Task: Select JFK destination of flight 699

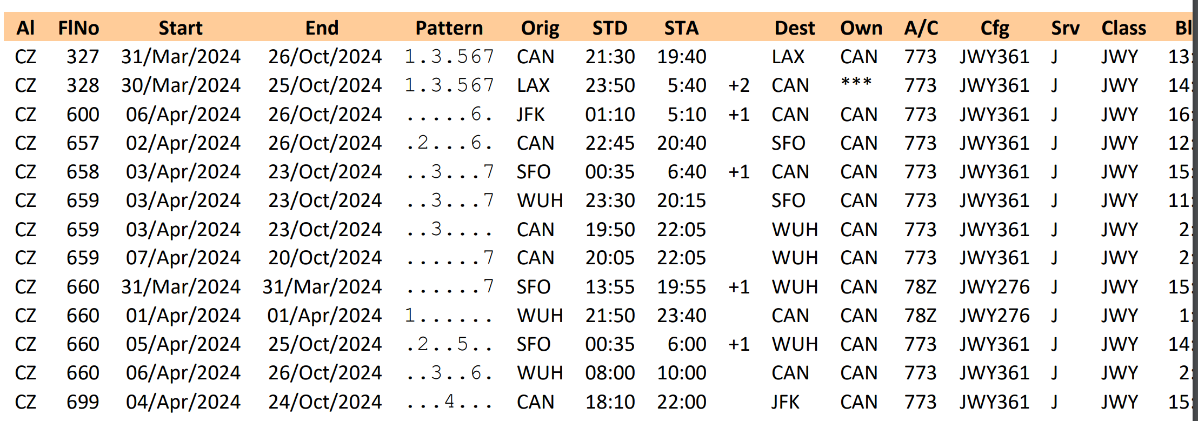Action: [x=786, y=402]
